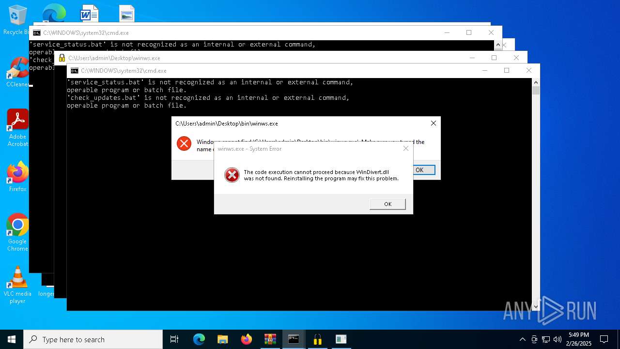Click scroll-up arrow in back cmd window
This screenshot has width=620, height=349.
tap(497, 45)
